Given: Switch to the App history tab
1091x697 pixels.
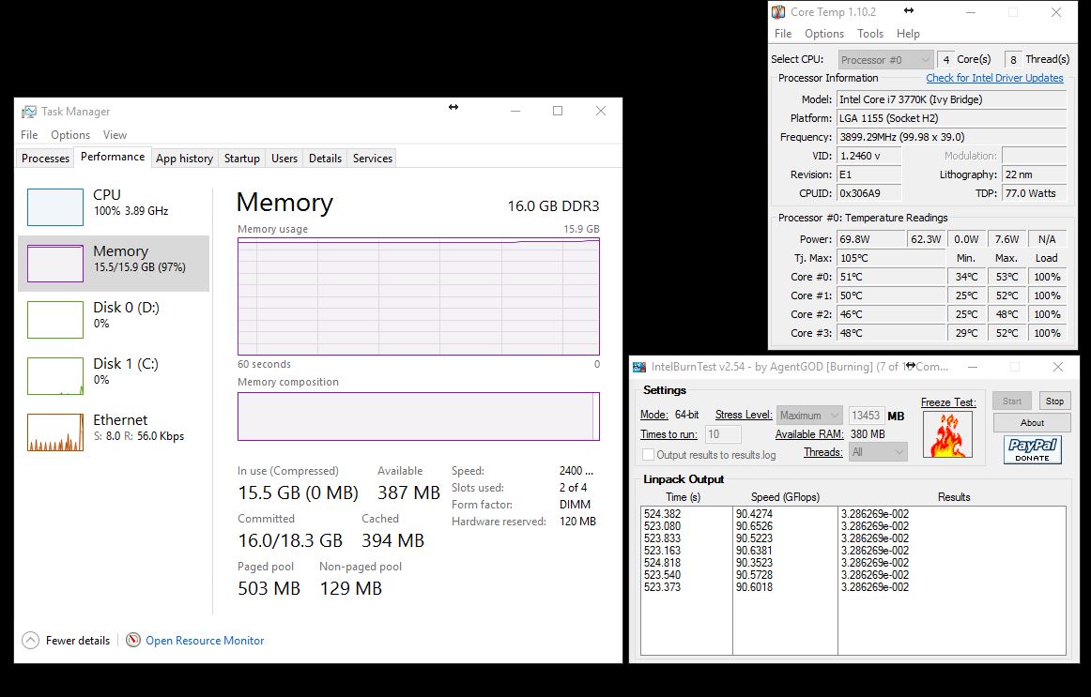Looking at the screenshot, I should (x=184, y=159).
